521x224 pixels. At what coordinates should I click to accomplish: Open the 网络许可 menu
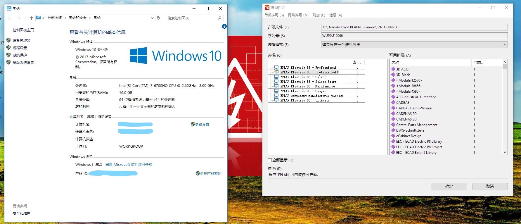click(298, 15)
